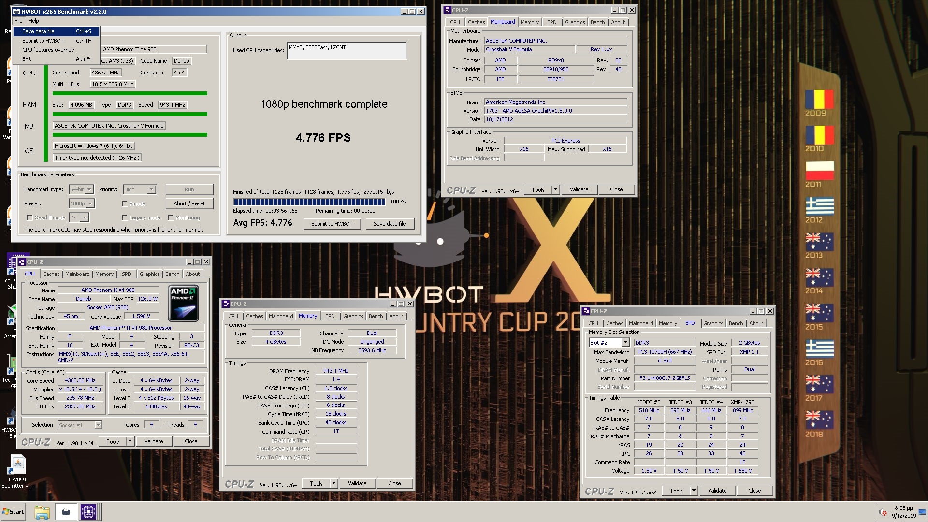Open the Help menu in HWBOT benchmark
This screenshot has height=522, width=928.
pos(33,21)
